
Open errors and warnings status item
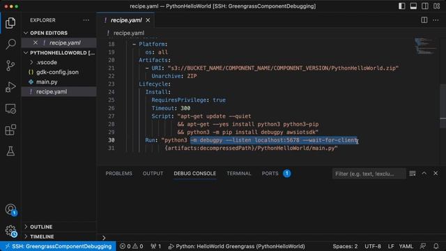pyautogui.click(x=132, y=246)
